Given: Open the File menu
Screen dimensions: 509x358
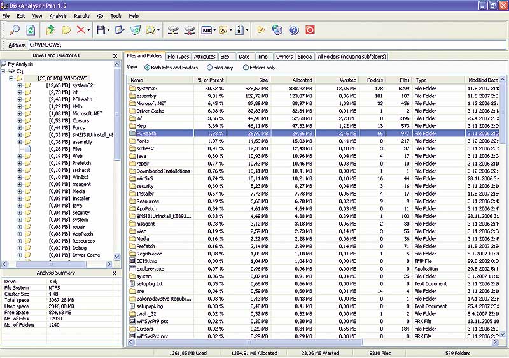Looking at the screenshot, I should click(x=6, y=16).
